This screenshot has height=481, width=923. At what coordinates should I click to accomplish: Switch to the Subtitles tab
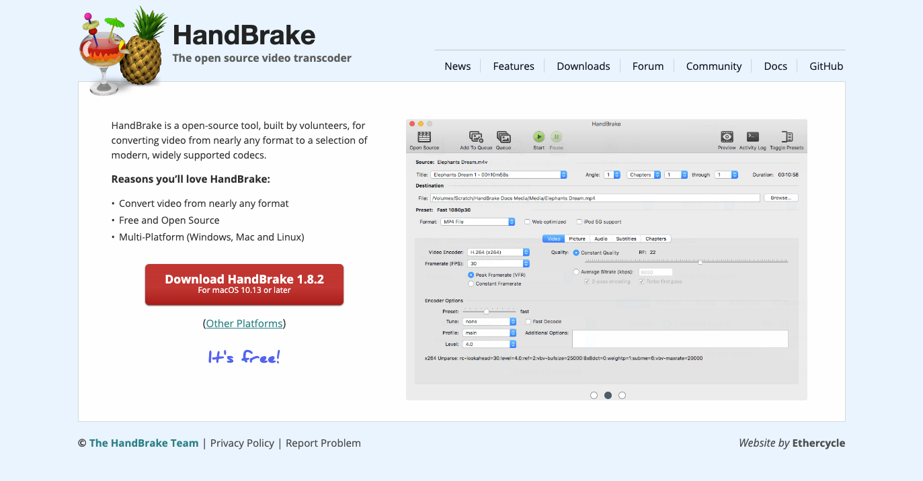627,238
